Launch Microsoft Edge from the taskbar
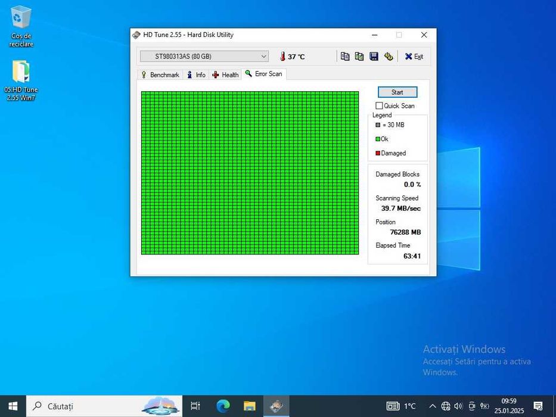 click(x=223, y=406)
